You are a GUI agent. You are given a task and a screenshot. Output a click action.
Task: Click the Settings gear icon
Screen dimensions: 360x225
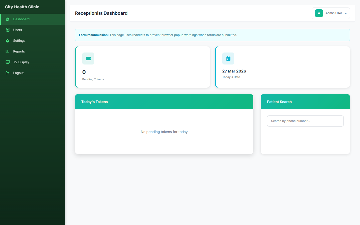(x=7, y=41)
